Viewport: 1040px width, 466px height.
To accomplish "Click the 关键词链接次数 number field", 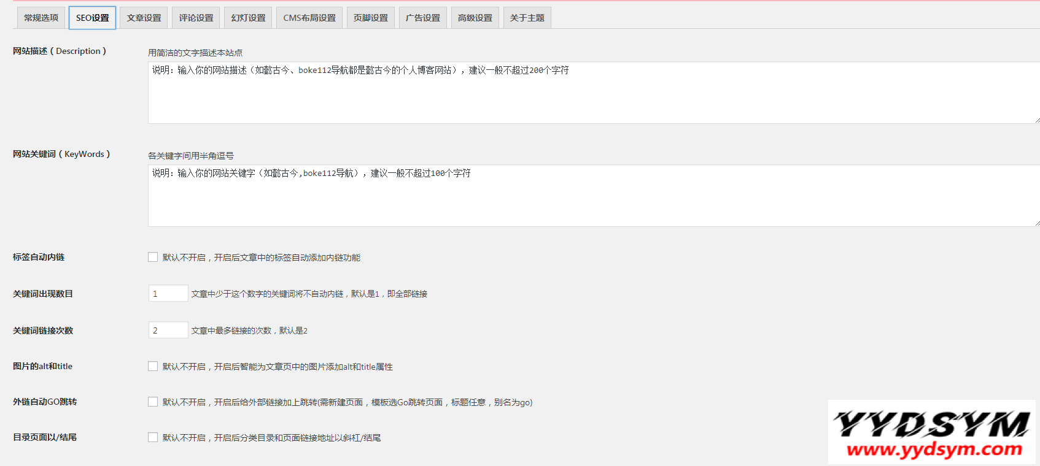I will pyautogui.click(x=168, y=330).
